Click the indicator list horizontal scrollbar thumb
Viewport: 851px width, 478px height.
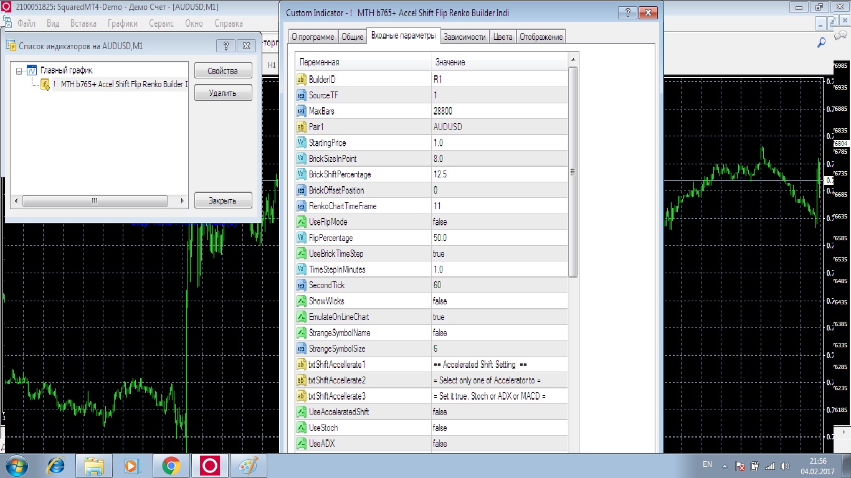click(x=95, y=201)
